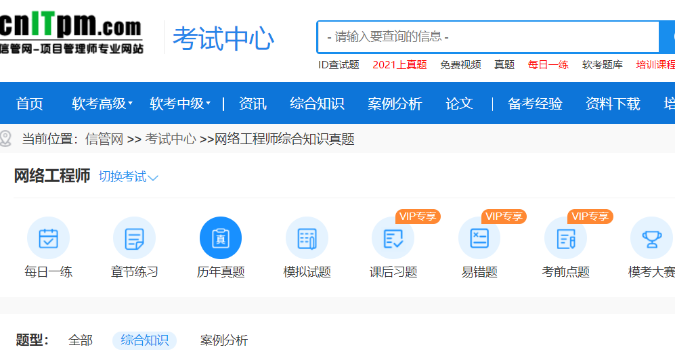The height and width of the screenshot is (360, 675).
Task: Expand the 软考中级 dropdown menu
Action: click(180, 104)
